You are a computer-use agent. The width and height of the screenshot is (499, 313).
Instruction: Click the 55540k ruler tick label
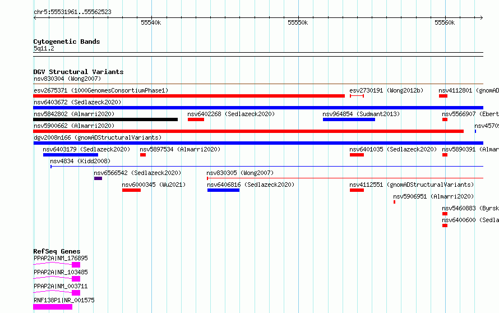[151, 22]
